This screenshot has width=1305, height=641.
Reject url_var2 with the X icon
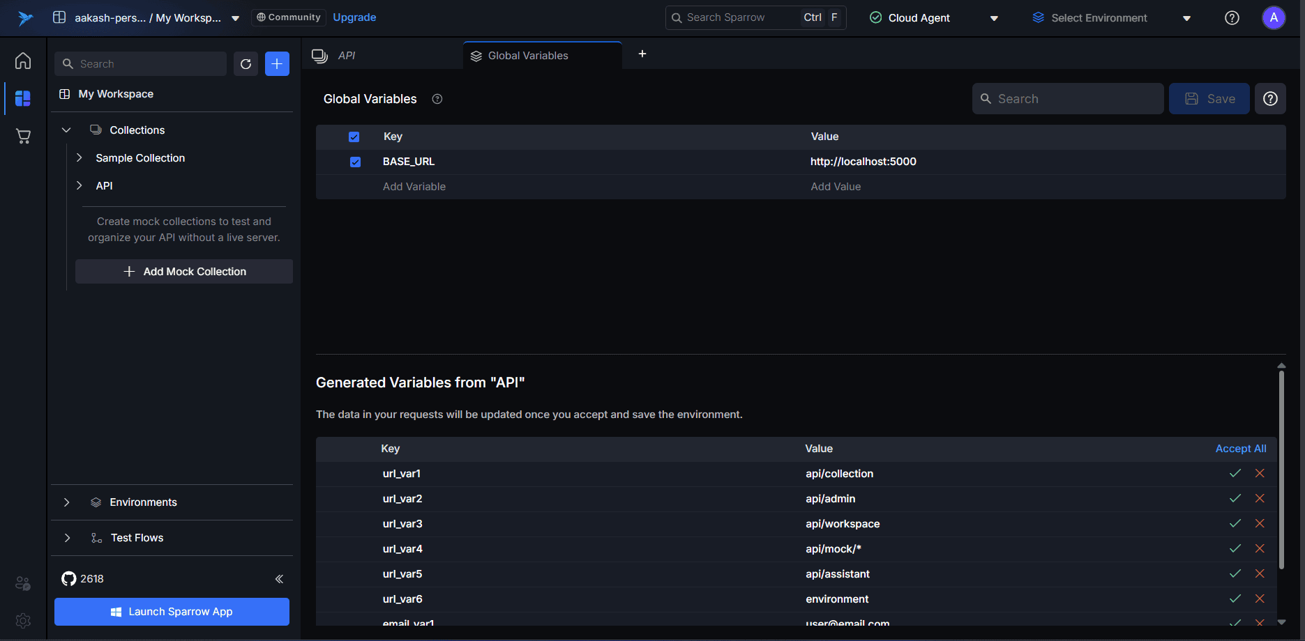(x=1260, y=498)
